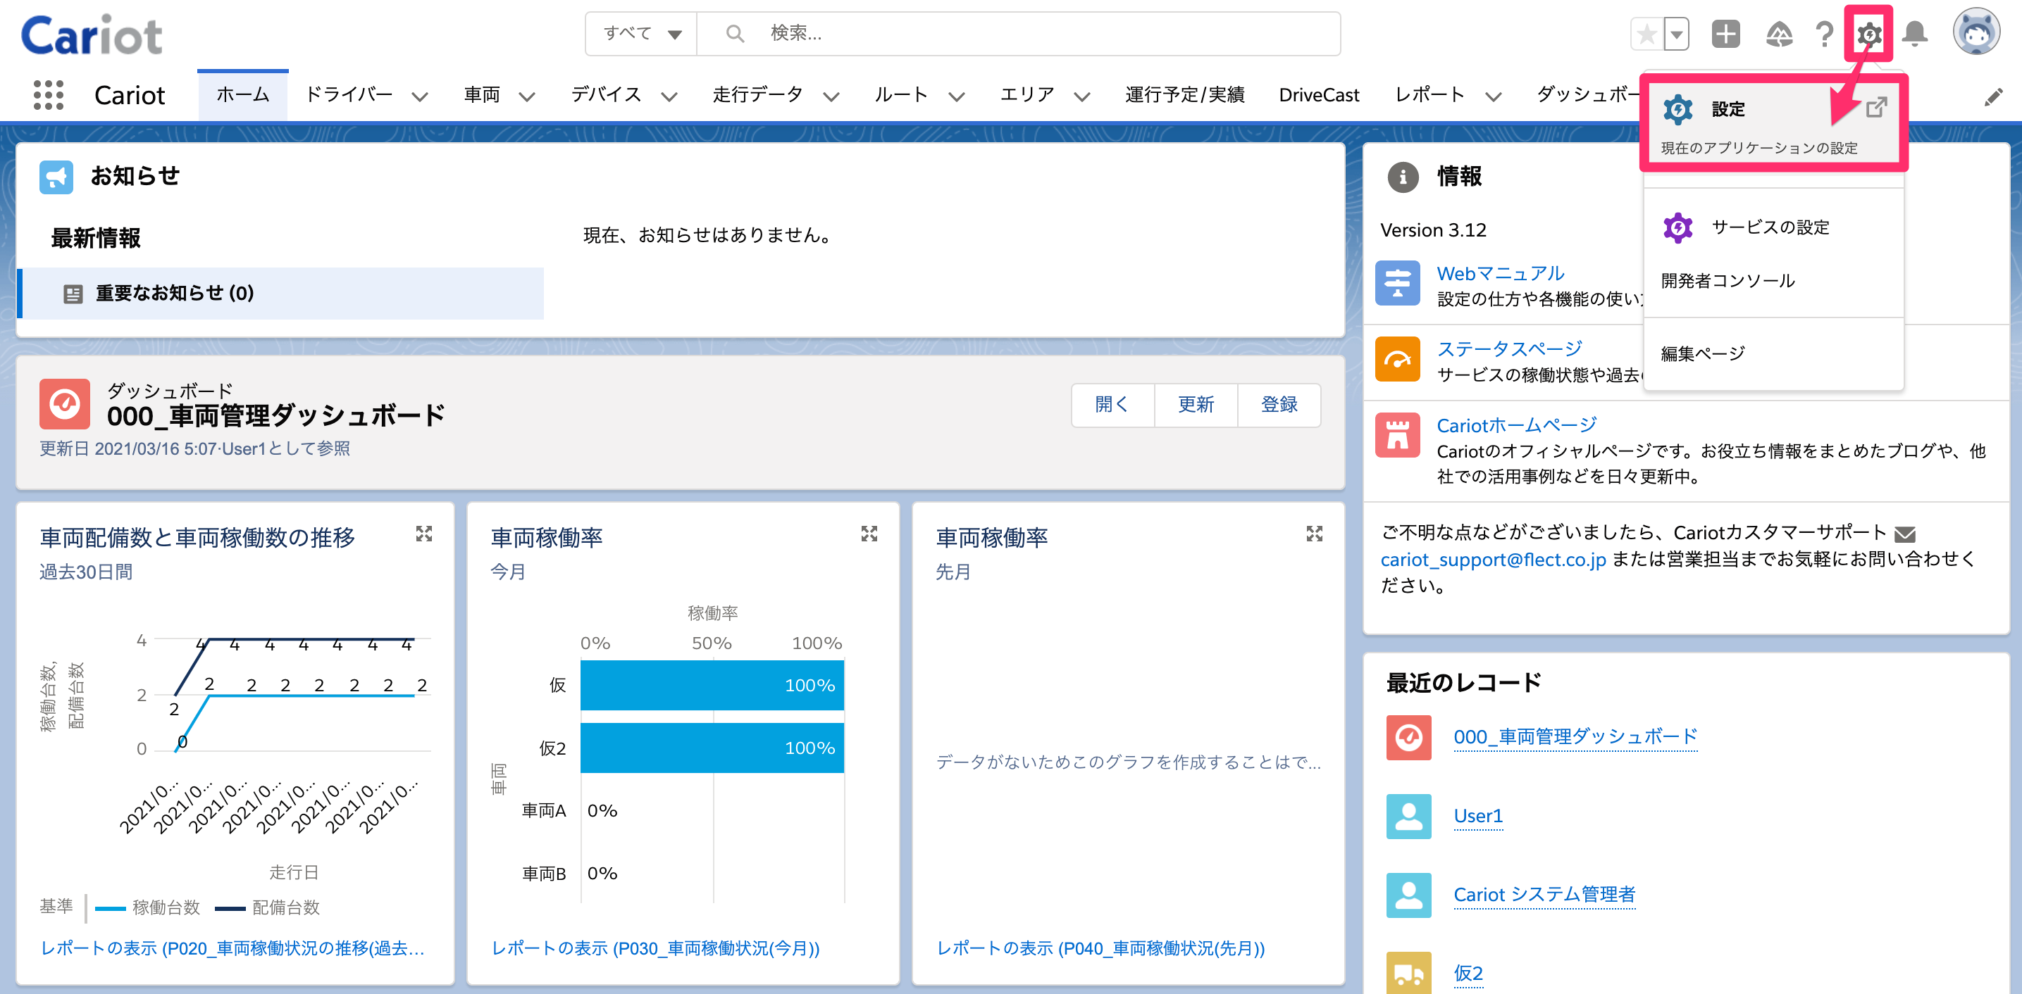This screenshot has height=994, width=2022.
Task: Open the 運行予定/実績 tab
Action: pos(1184,95)
